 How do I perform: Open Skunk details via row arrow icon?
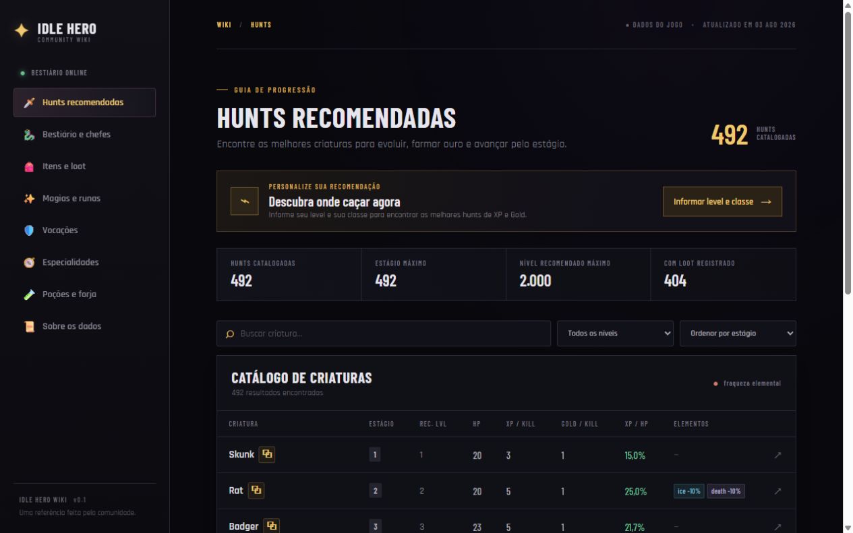[777, 456]
